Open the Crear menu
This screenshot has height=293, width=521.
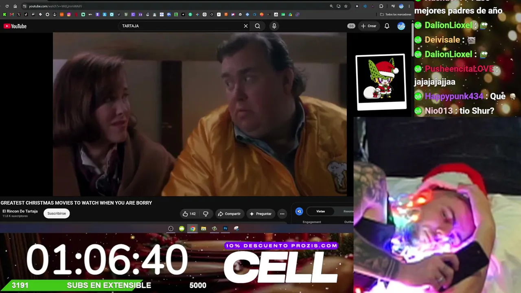369,26
